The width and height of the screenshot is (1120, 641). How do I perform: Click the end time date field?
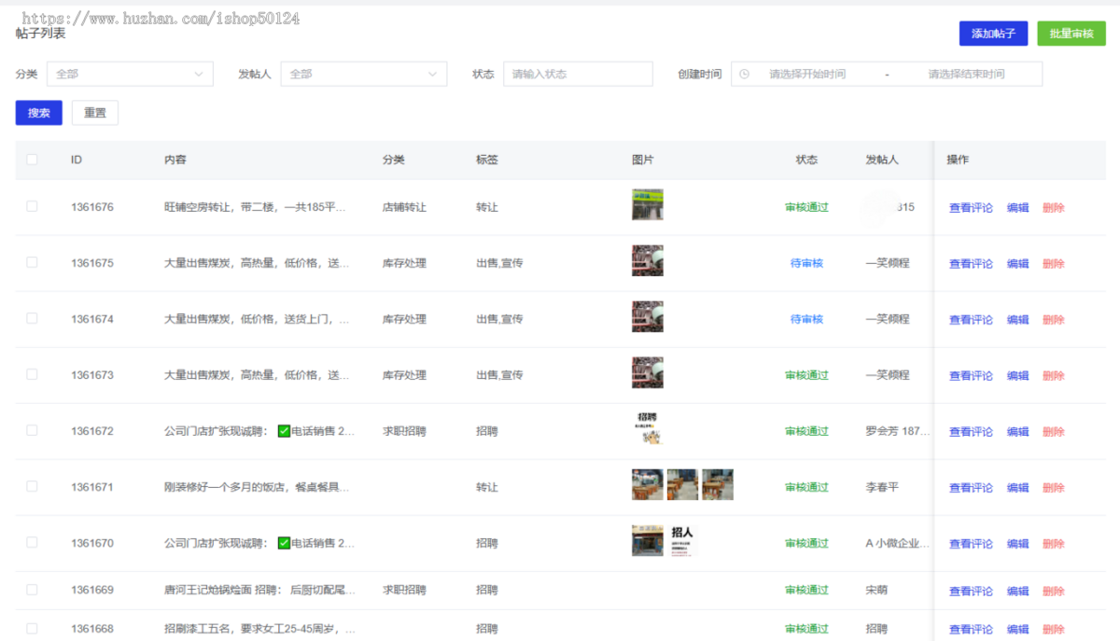[966, 74]
